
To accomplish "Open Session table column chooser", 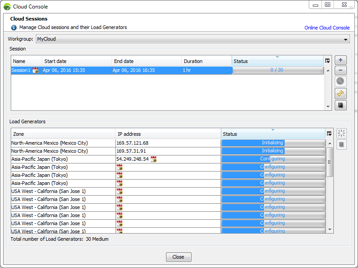I will (328, 61).
